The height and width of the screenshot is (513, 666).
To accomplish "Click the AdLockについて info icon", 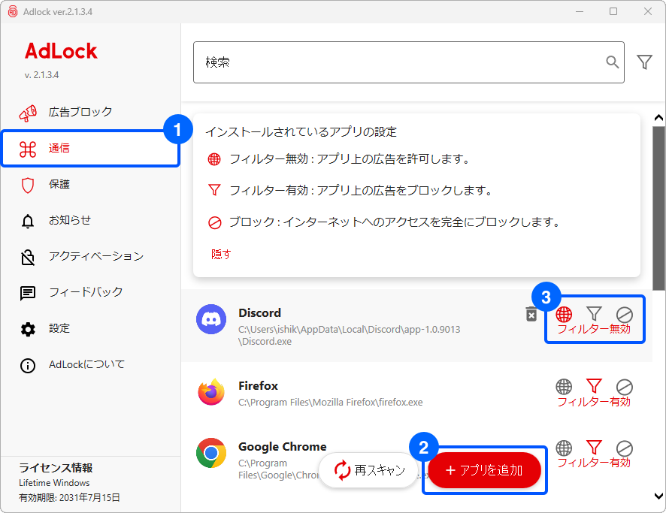I will pyautogui.click(x=29, y=364).
